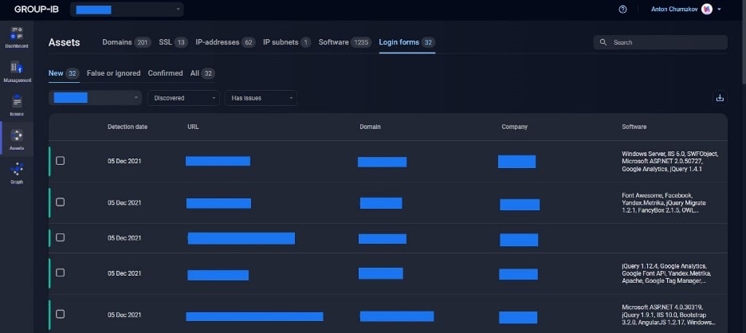This screenshot has width=746, height=333.
Task: Focus the Search input field
Action: tap(661, 42)
